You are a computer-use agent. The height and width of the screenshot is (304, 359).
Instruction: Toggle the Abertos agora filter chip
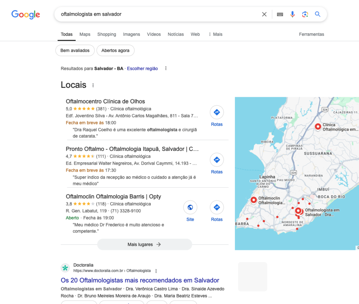(x=115, y=51)
